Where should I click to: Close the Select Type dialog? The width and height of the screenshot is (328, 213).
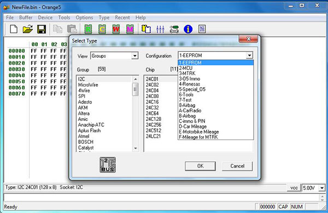248,39
